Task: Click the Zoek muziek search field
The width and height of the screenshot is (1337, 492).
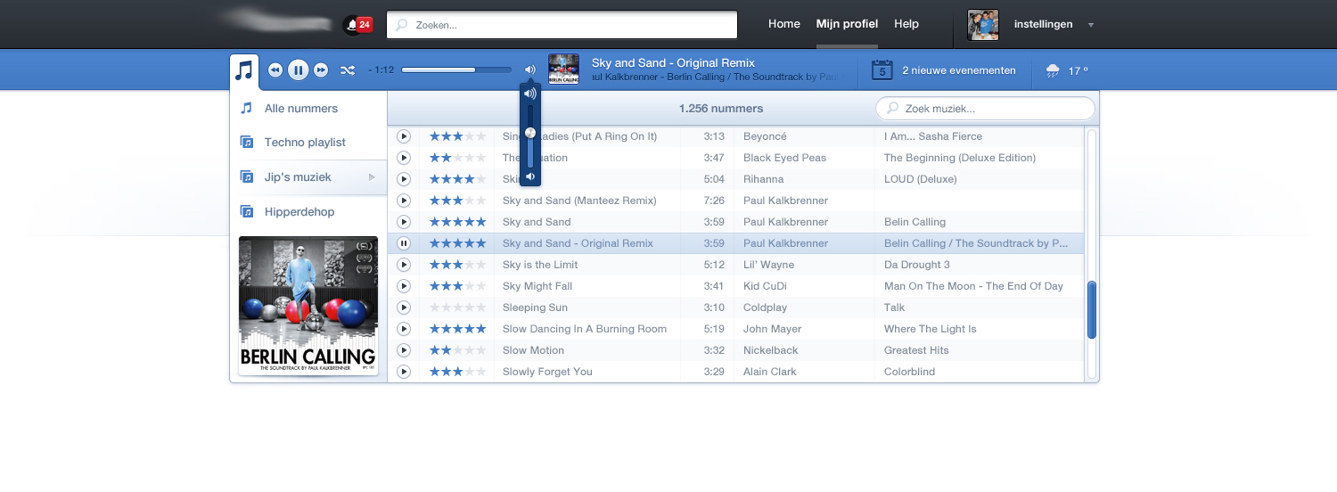Action: point(985,109)
